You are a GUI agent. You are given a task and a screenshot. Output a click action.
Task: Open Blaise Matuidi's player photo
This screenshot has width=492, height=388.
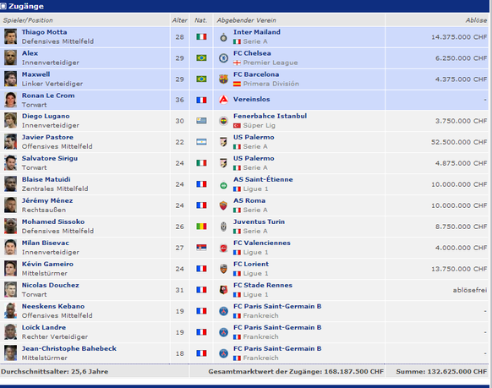pos(10,183)
